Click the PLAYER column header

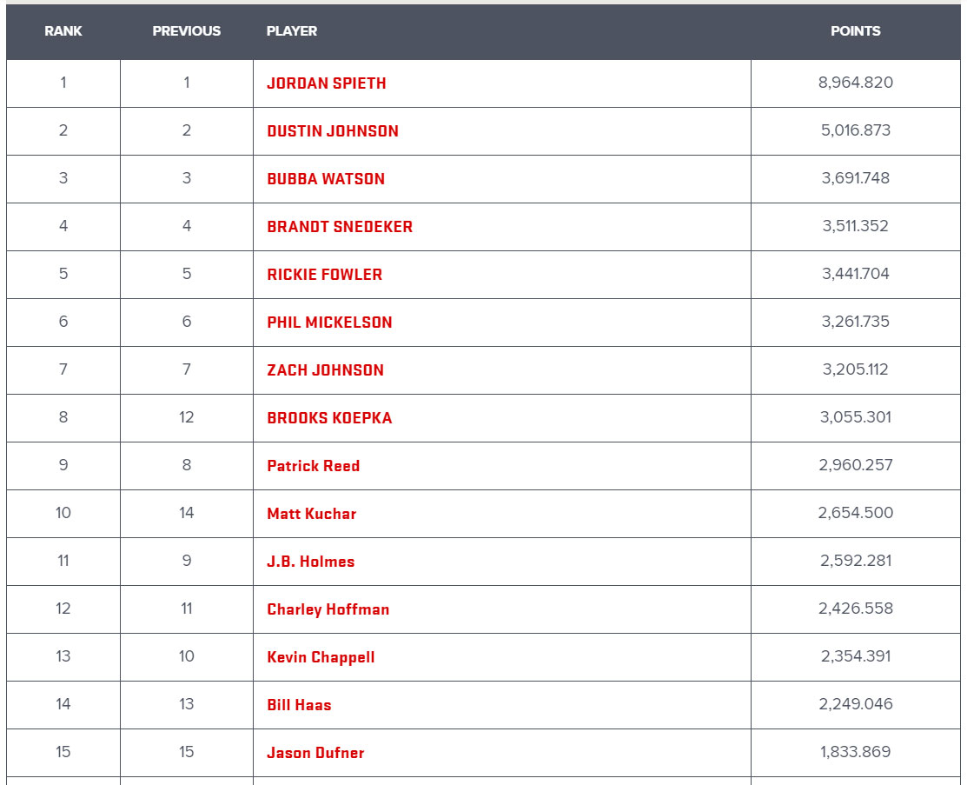(292, 30)
